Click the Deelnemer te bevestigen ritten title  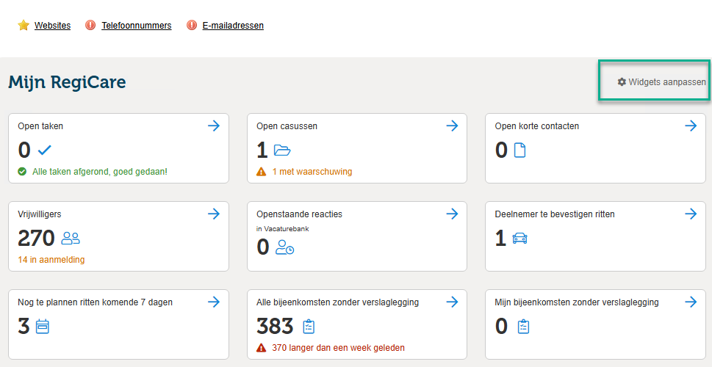point(555,214)
